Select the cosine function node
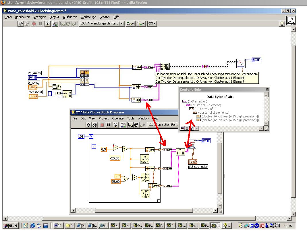The image size is (307, 232). [145, 193]
